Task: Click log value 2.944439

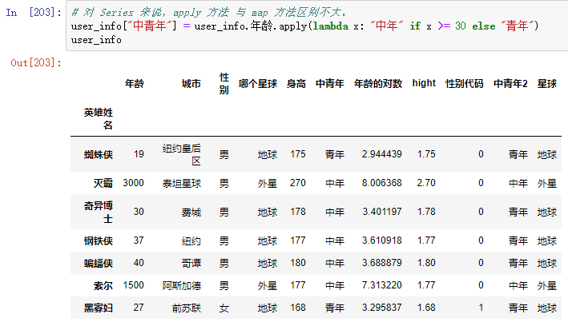Action: pos(382,154)
